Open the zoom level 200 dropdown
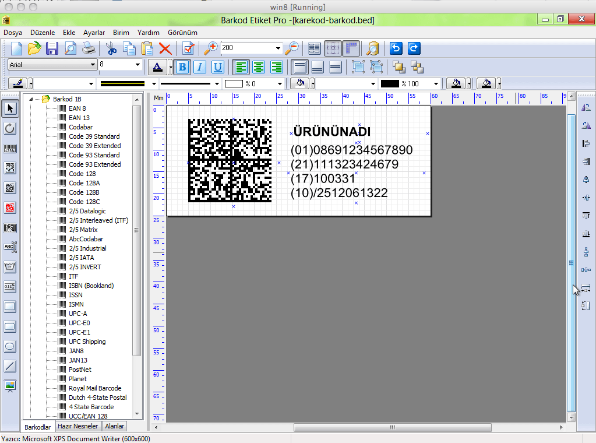The image size is (596, 443). tap(278, 48)
